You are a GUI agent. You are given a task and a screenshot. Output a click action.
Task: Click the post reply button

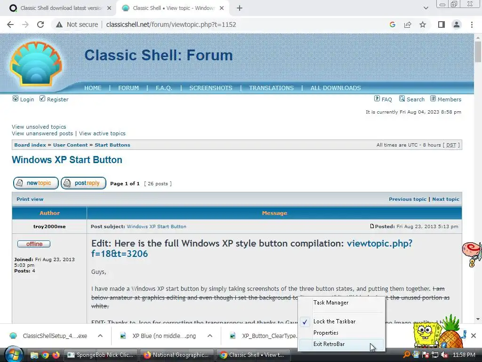tap(84, 183)
